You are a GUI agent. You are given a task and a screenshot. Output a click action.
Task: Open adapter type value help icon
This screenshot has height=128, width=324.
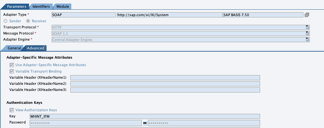pos(307,15)
